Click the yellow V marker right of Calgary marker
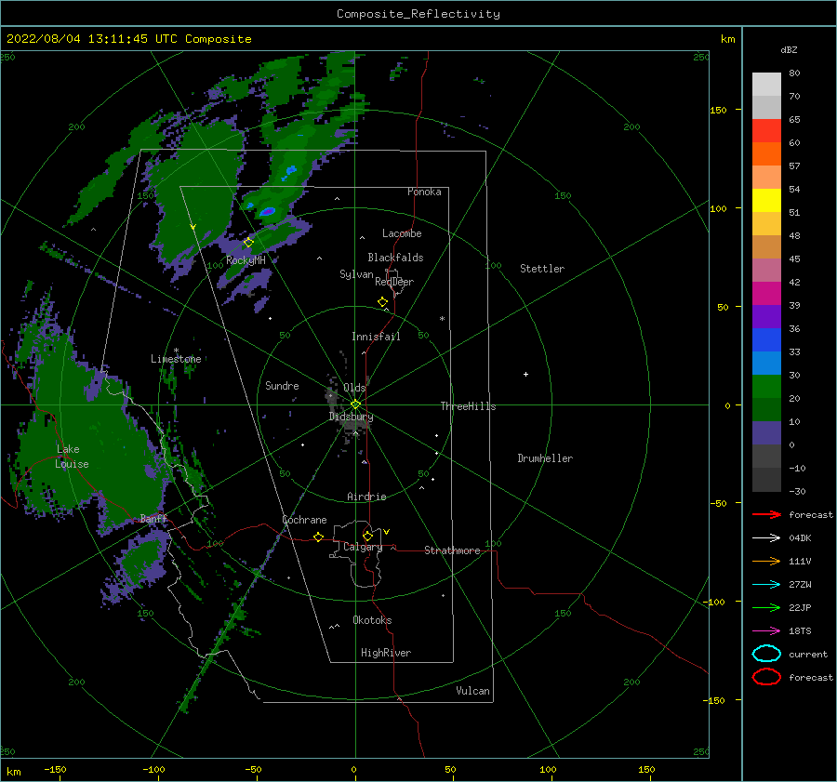The height and width of the screenshot is (782, 837). 387,532
